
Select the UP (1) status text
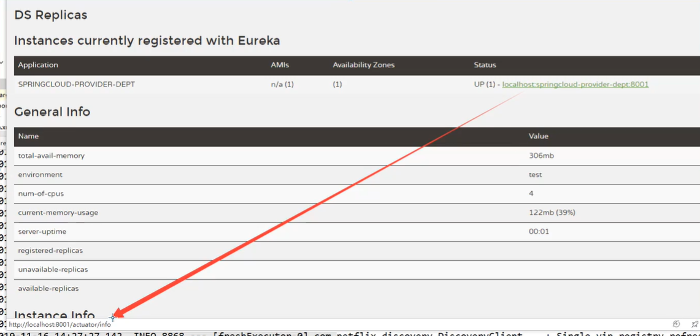(485, 84)
